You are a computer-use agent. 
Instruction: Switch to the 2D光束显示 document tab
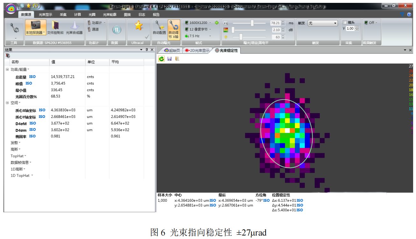[x=197, y=50]
